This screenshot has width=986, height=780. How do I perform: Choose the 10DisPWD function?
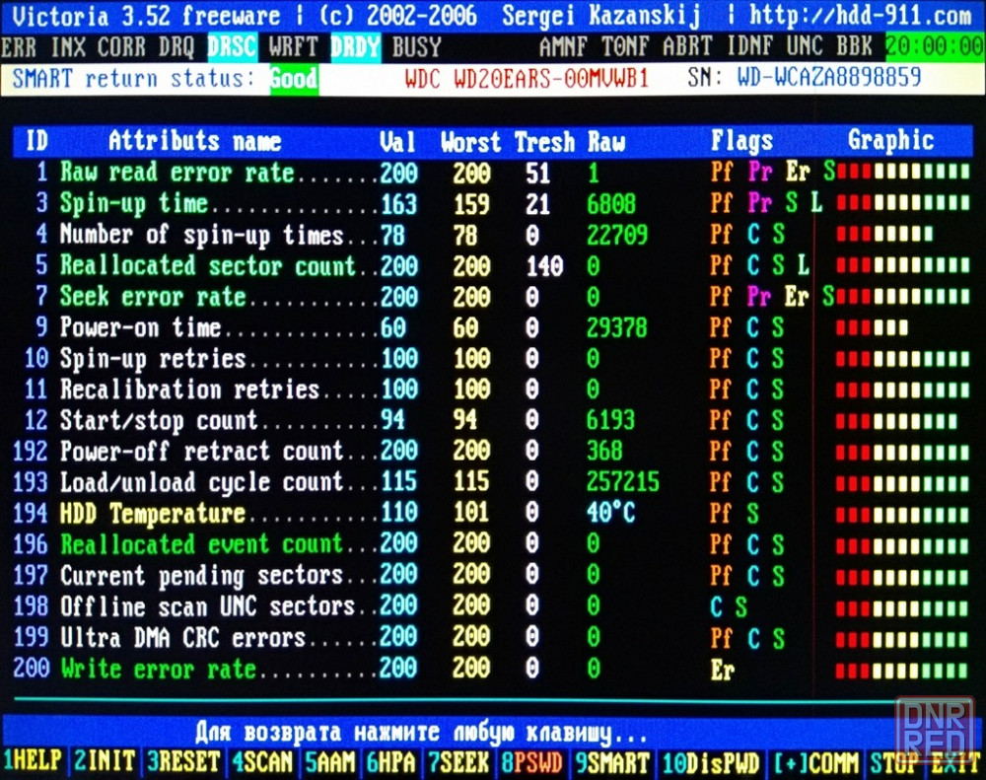tap(711, 762)
